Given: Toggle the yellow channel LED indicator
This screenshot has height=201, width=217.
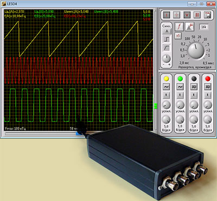Looking at the screenshot, I should (166, 79).
